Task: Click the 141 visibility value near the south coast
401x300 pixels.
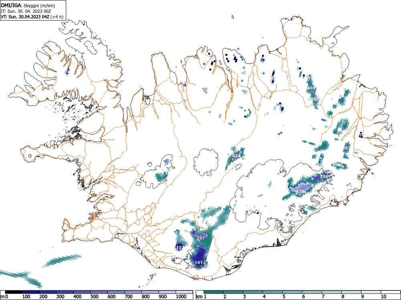Action: pyautogui.click(x=199, y=262)
